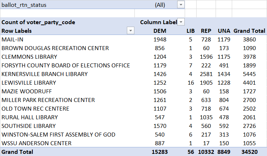Open the Row Labels filter dropdown

point(130,31)
